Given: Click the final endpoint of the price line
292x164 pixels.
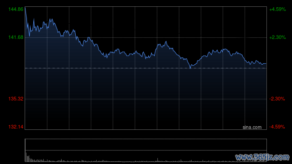Looking at the screenshot, I should coord(266,64).
